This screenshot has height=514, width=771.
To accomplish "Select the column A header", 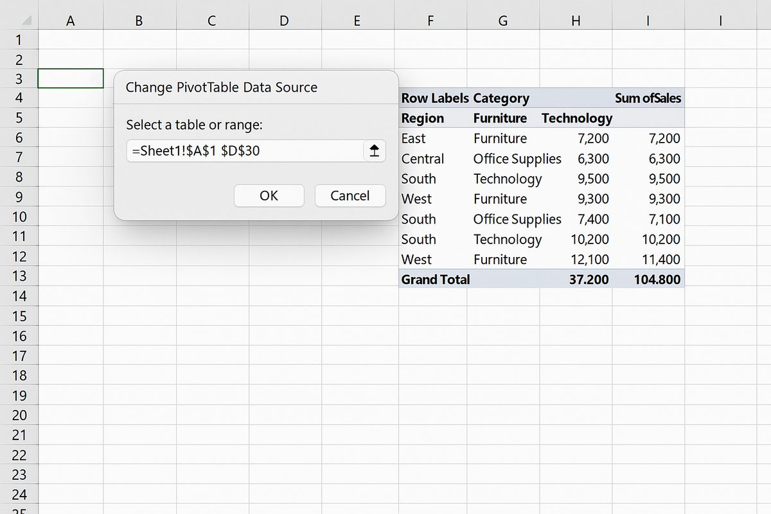I will click(x=71, y=21).
